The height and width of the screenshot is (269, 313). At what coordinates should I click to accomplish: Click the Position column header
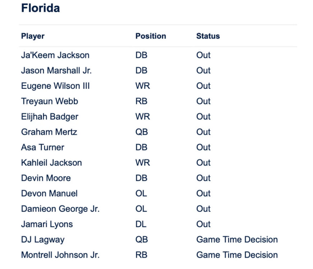click(151, 36)
